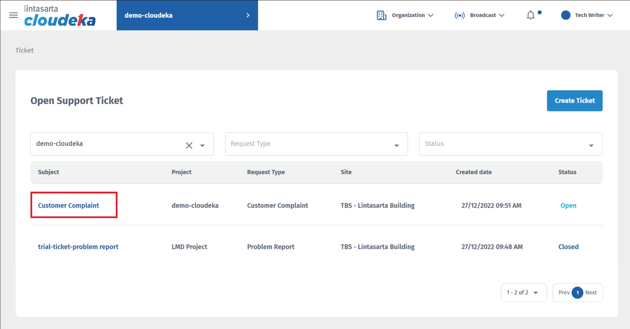The width and height of the screenshot is (630, 329).
Task: Select page 1 in pagination
Action: pos(577,292)
